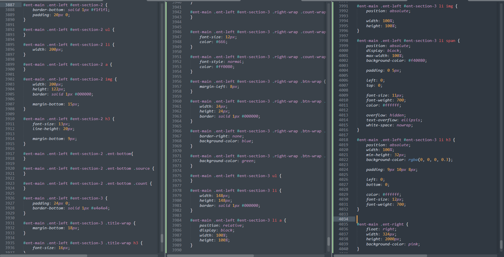
Task: Click 'background-color: #f40080;' declaration
Action: click(396, 61)
